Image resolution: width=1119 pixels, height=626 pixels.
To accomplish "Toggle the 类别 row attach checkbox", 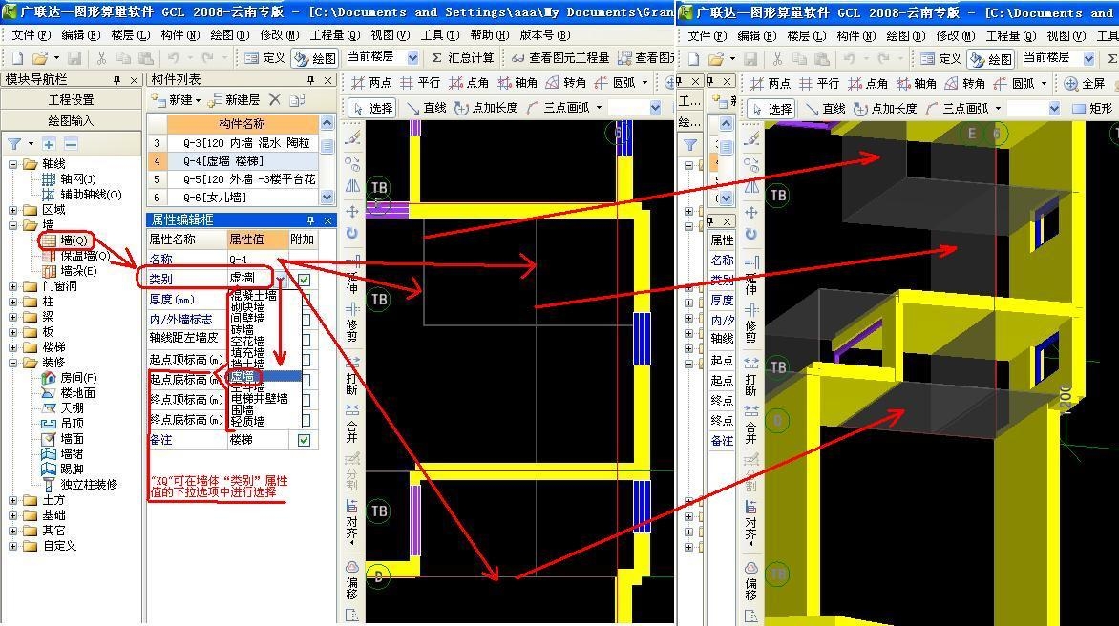I will pos(304,280).
